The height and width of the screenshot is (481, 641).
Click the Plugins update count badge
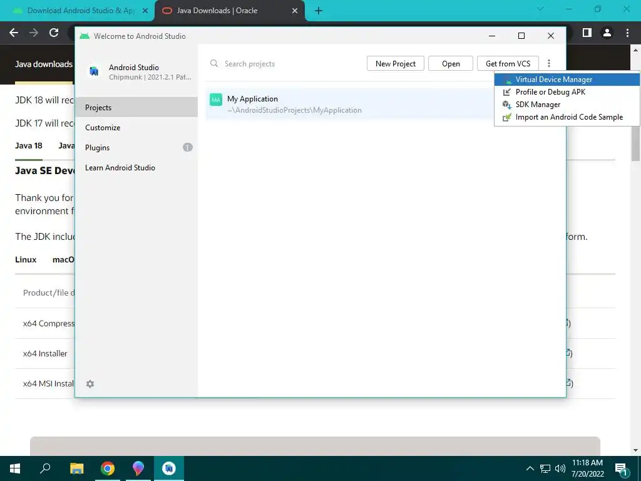click(x=187, y=147)
